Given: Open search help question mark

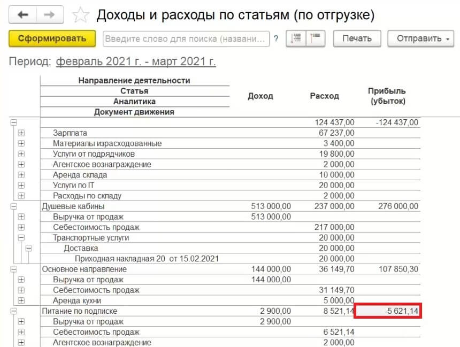Looking at the screenshot, I should (276, 38).
